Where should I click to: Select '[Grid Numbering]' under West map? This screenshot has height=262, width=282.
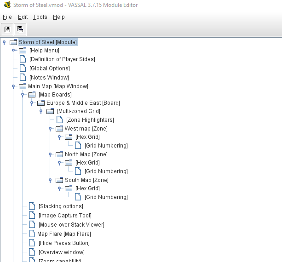click(106, 146)
